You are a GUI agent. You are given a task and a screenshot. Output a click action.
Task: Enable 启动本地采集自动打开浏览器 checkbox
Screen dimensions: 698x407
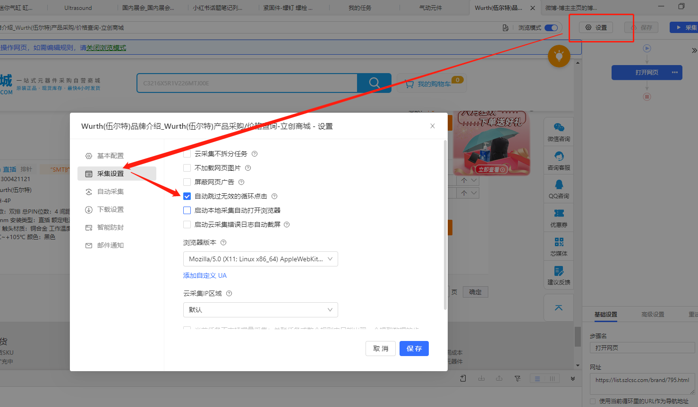coord(187,210)
